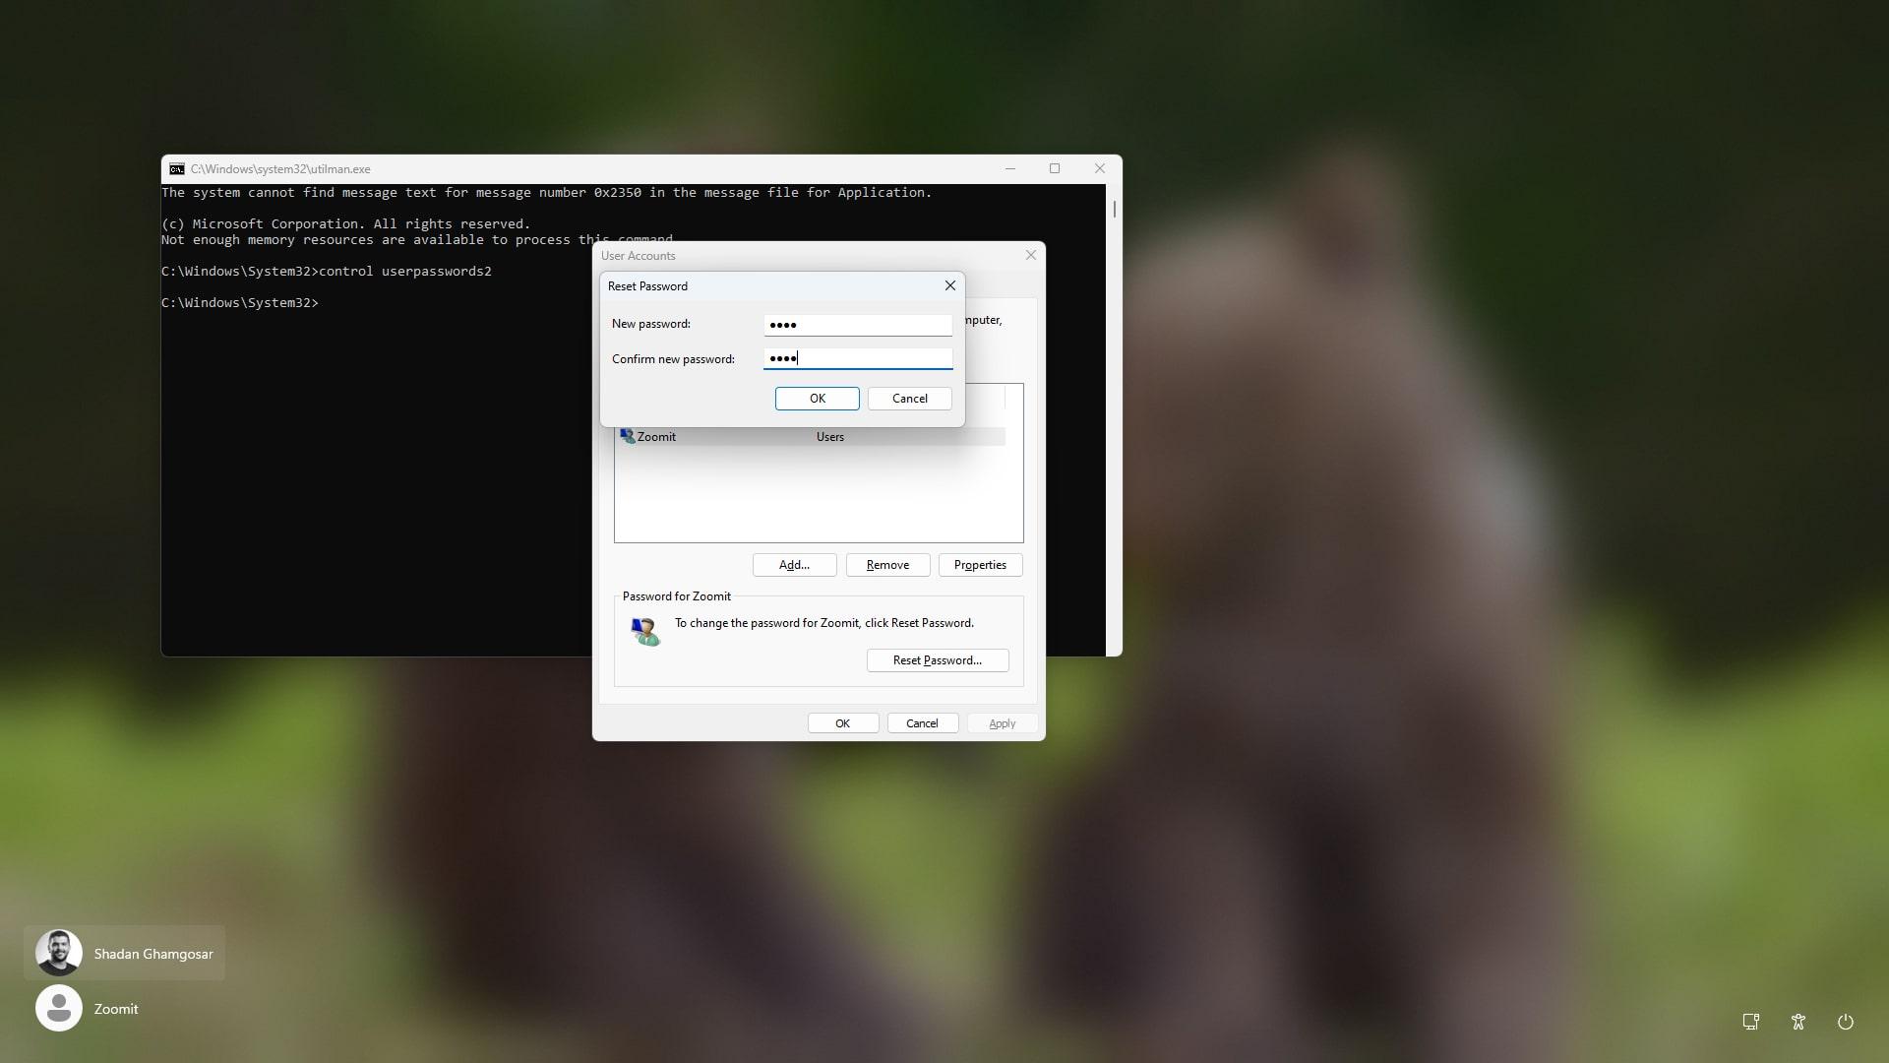Close the User Accounts window
This screenshot has height=1063, width=1889.
point(1030,255)
